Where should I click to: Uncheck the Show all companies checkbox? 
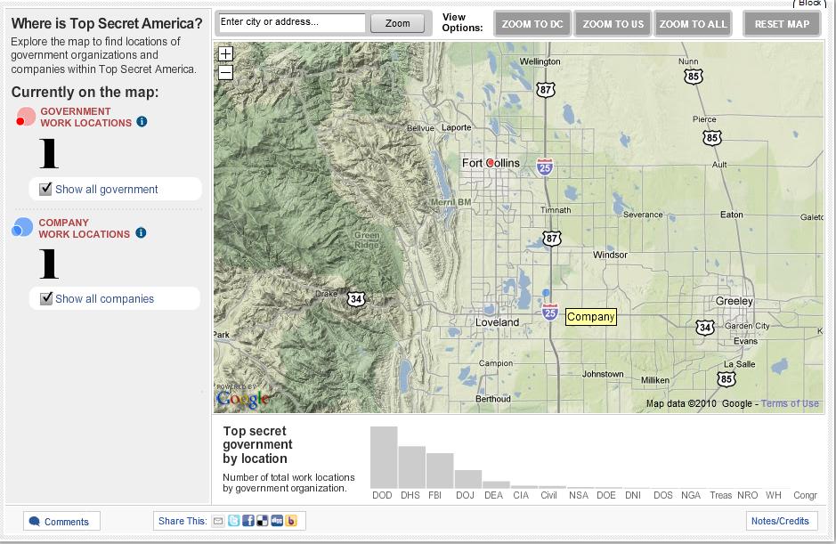46,299
